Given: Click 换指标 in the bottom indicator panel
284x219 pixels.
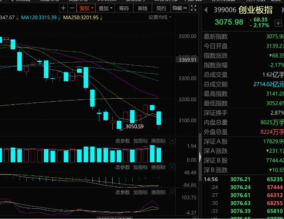Looking at the screenshot, I should pos(158,192).
